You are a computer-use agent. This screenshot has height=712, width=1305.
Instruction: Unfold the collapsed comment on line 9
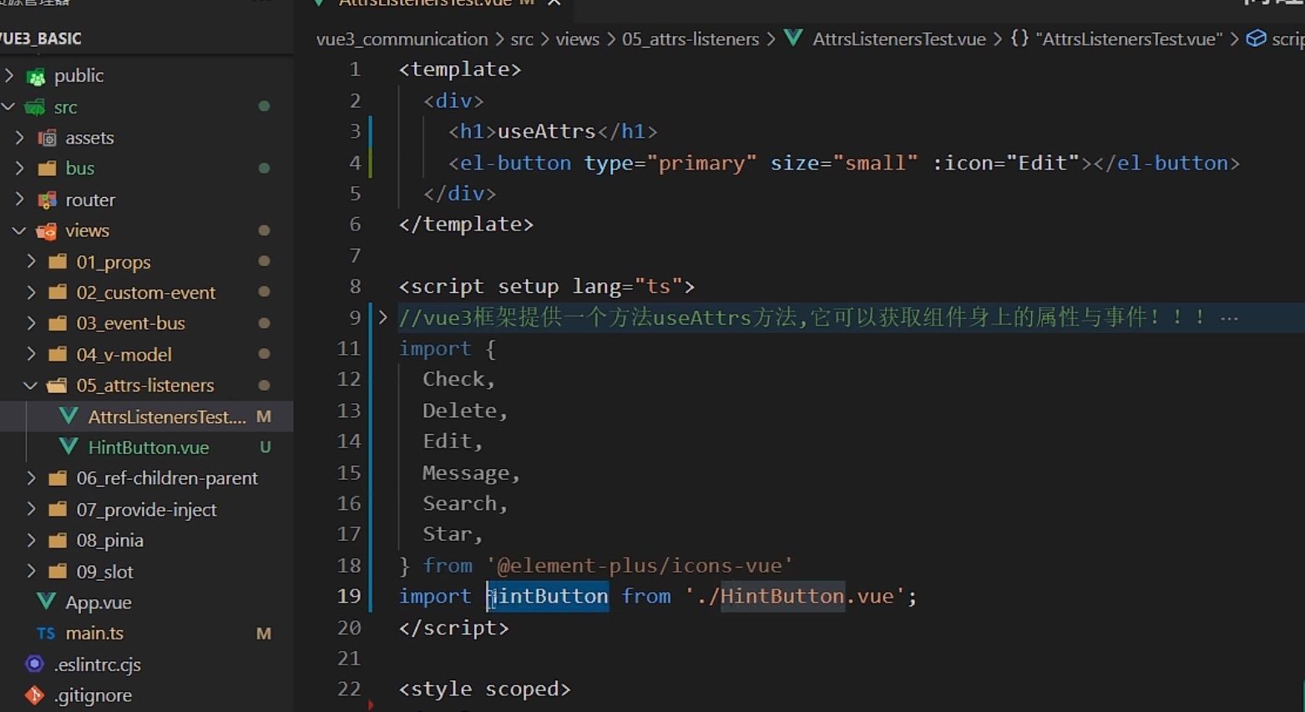tap(383, 317)
